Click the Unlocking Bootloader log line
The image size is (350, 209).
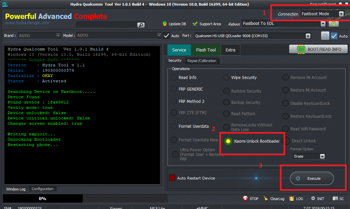(34, 139)
